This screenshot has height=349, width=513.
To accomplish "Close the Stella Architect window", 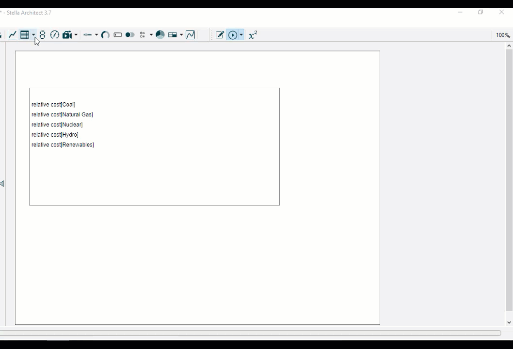I will coord(501,12).
